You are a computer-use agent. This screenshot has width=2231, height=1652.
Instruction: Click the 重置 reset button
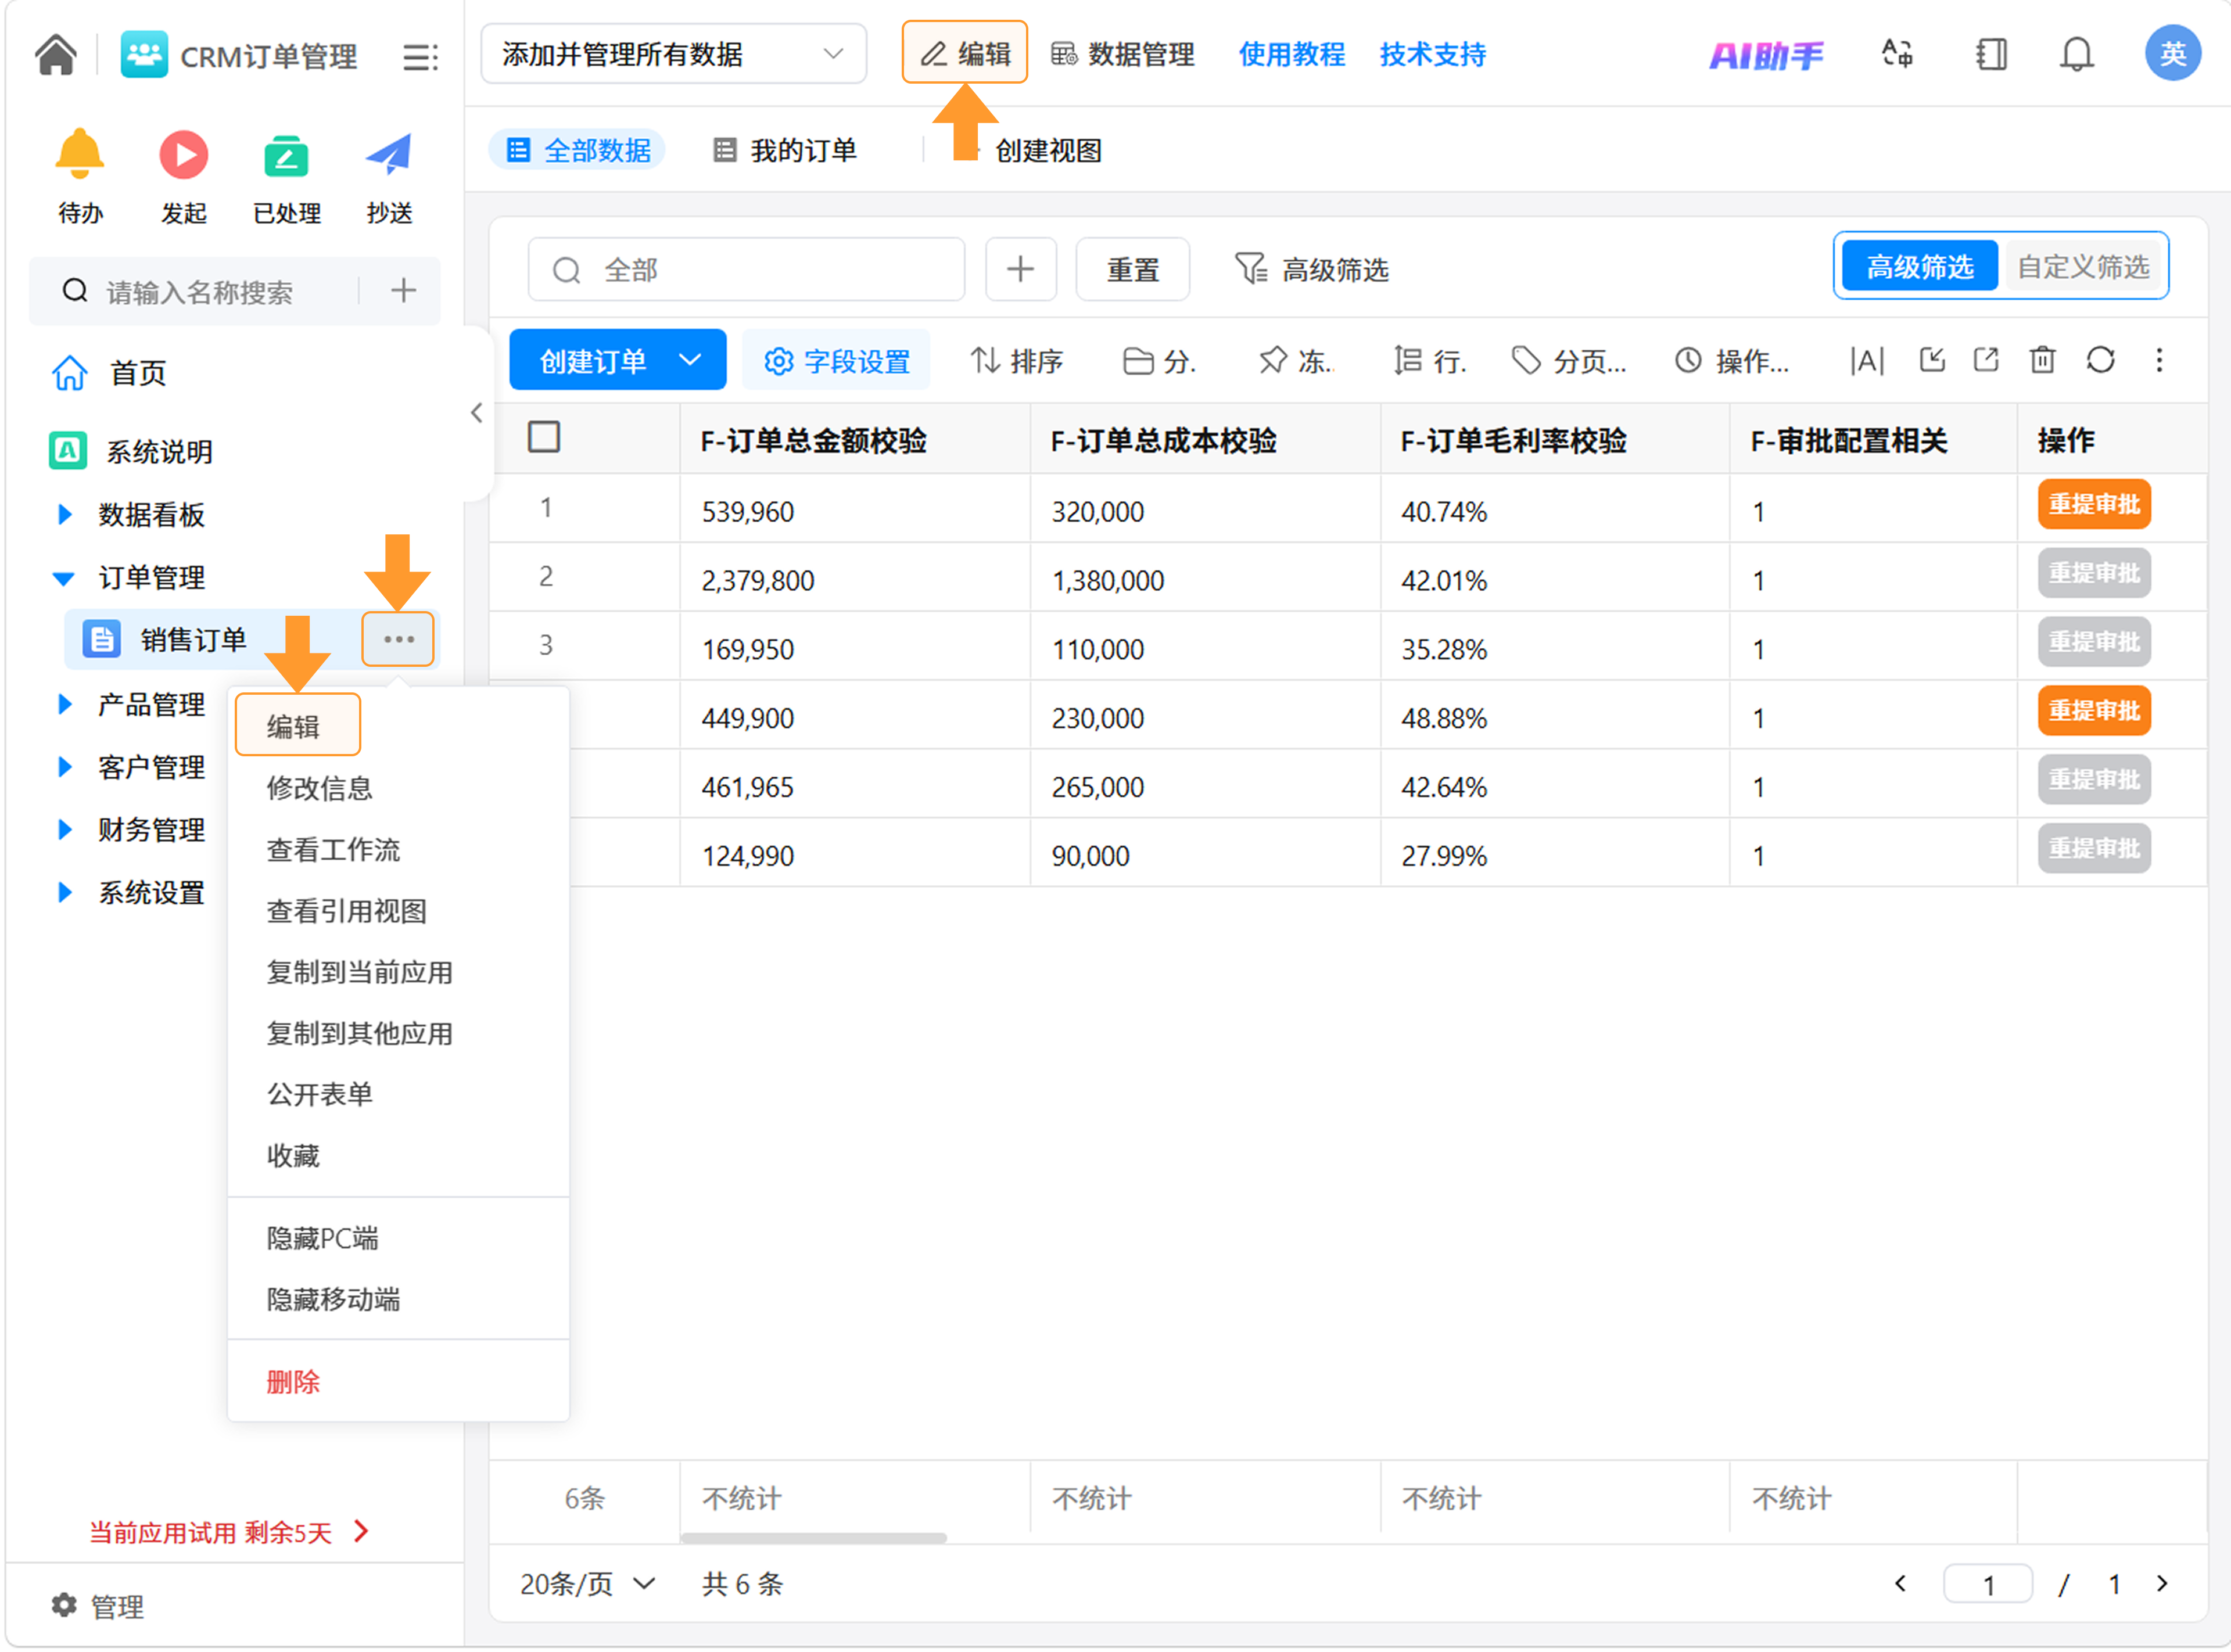tap(1132, 269)
